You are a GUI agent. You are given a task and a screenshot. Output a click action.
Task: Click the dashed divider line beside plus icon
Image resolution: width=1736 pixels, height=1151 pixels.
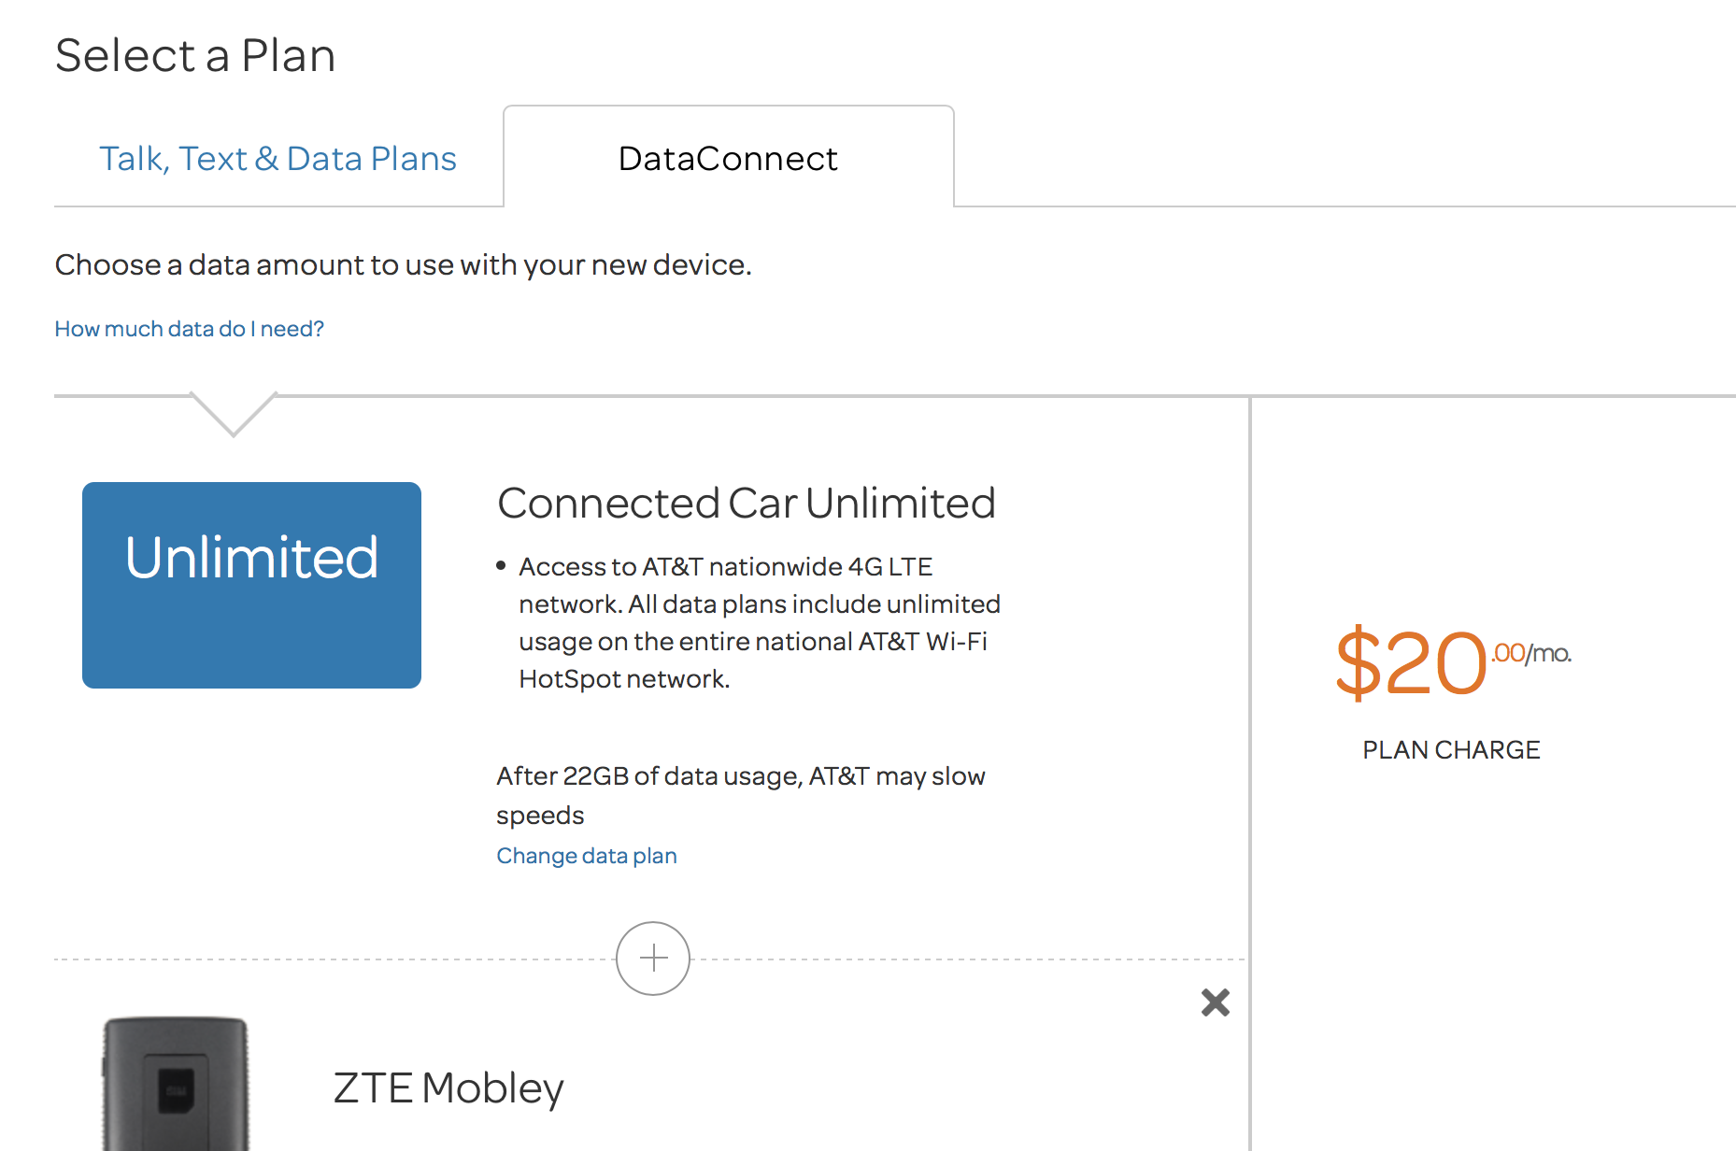coord(334,959)
